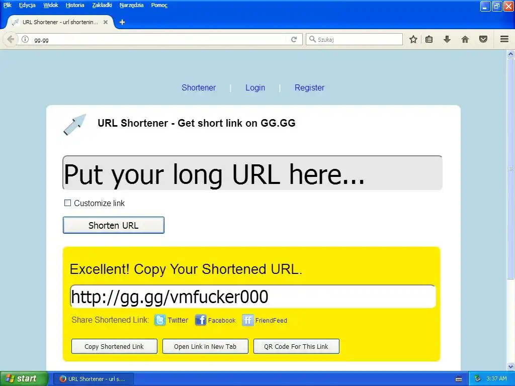Click 'Excellent! Copy Your Shortened URL.' text
The height and width of the screenshot is (386, 515).
186,269
